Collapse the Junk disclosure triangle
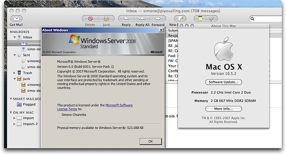Viewport: 286px width, 155px height. (x=14, y=79)
